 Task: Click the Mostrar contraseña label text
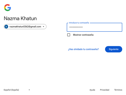tap(83, 35)
